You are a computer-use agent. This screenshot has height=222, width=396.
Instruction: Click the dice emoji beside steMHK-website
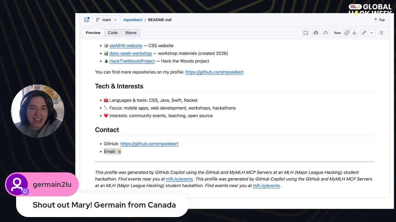click(x=106, y=46)
